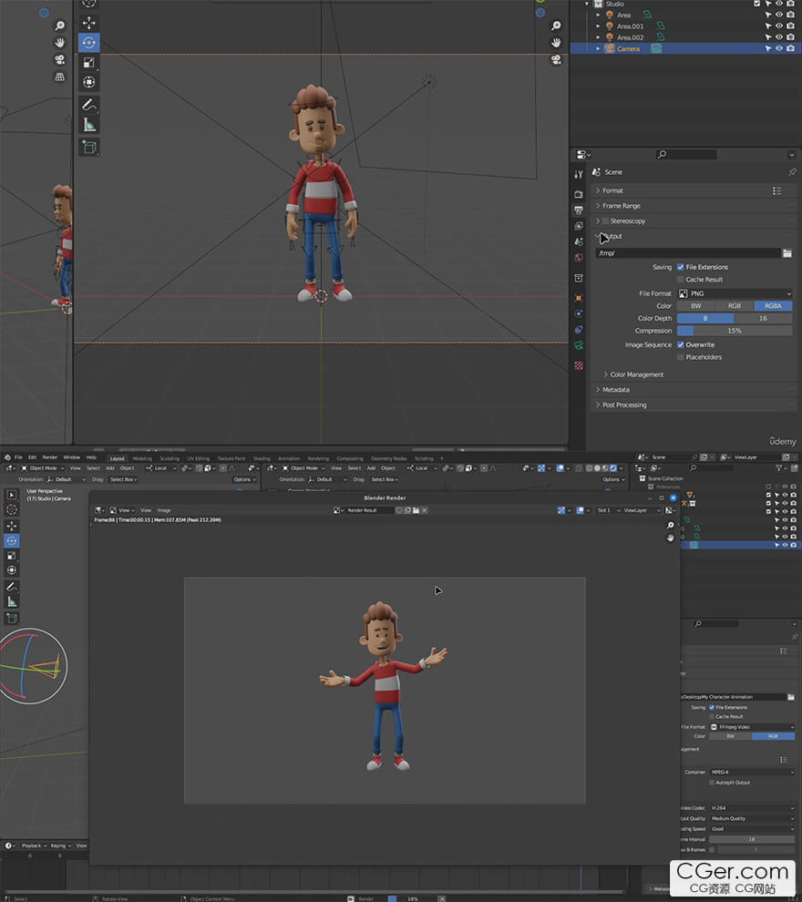The width and height of the screenshot is (802, 902).
Task: Switch to the Compositing workspace tab
Action: 350,458
